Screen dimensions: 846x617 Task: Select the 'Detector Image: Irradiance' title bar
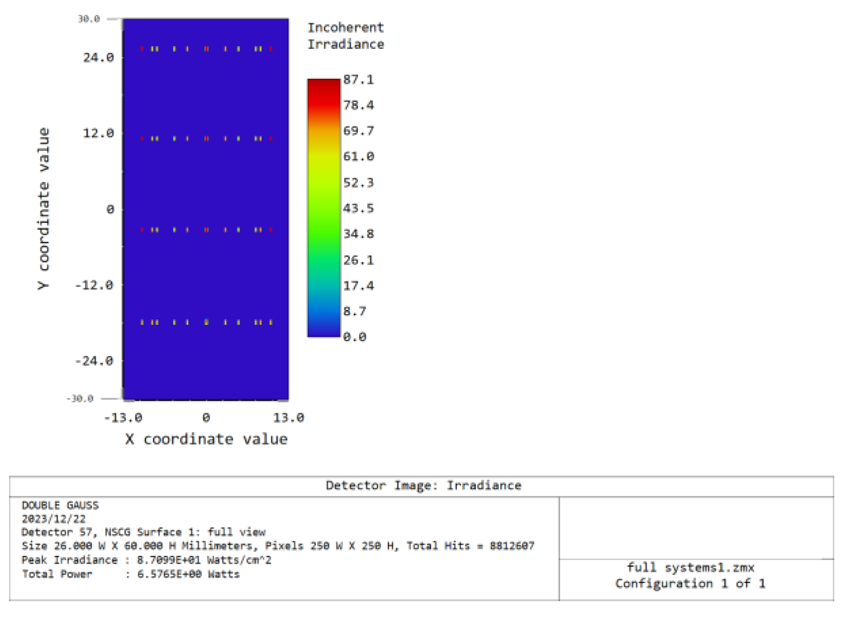coord(423,485)
